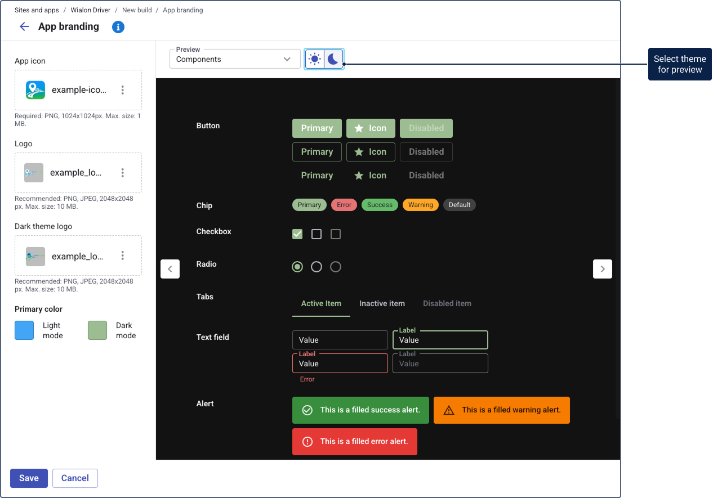Click the exclamation icon in error alert
Screen dimensions: 713x498
(308, 442)
